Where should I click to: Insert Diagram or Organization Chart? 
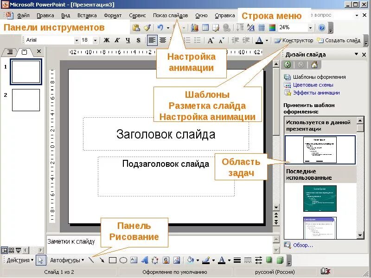pos(155,260)
